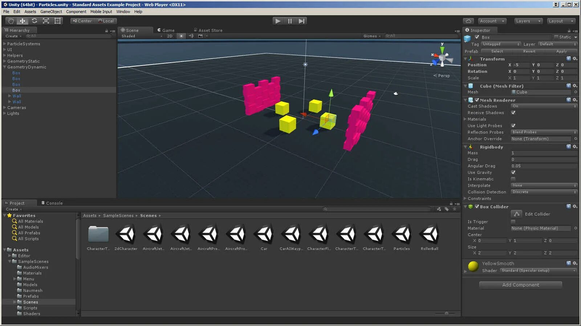Toggle scene audio speaker icon
This screenshot has width=581, height=326.
point(191,36)
